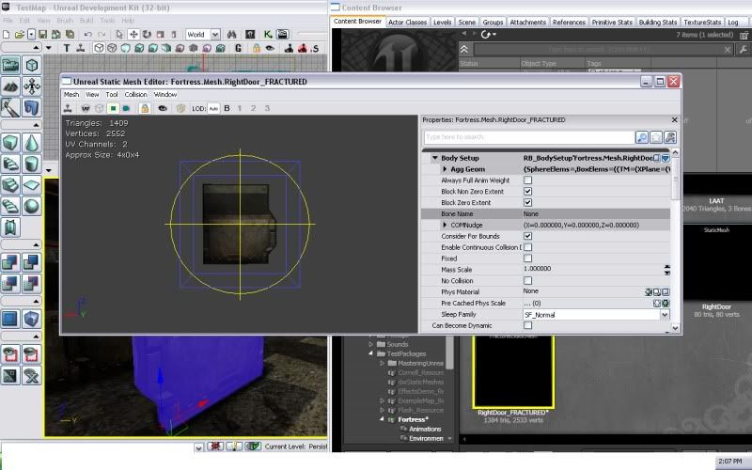
Task: Check the Fixed checkbox
Action: (527, 258)
